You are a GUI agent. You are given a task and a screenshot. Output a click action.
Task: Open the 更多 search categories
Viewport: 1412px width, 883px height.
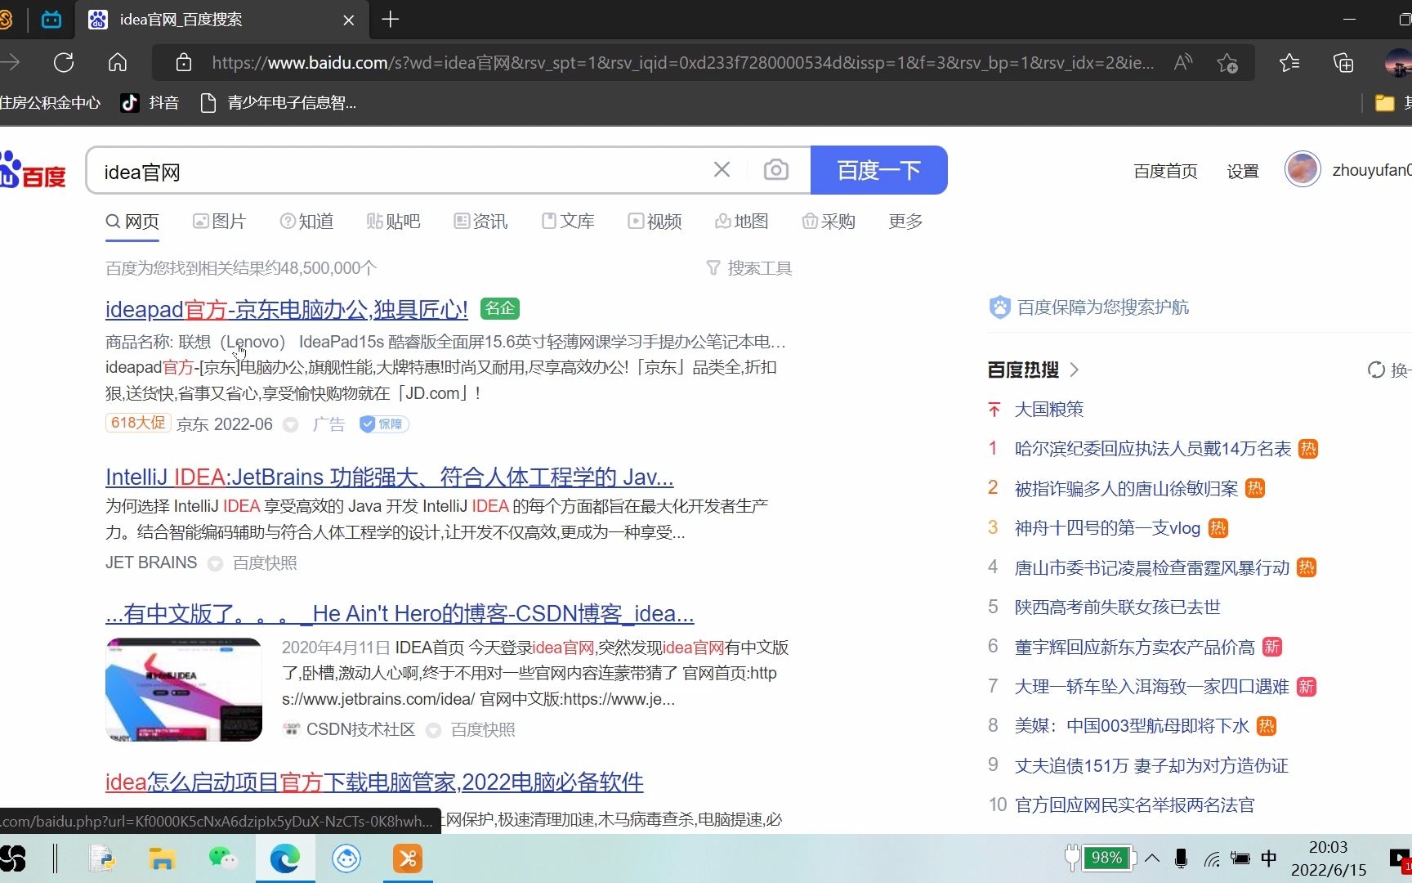click(x=905, y=222)
